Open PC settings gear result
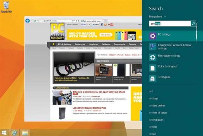Image resolution: width=203 pixels, height=136 pixels. (x=153, y=36)
